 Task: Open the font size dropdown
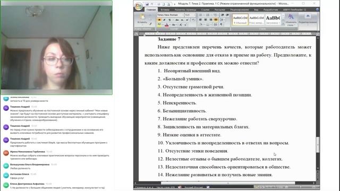tap(194, 15)
